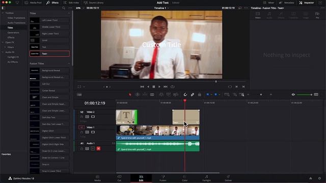Viewport: 326px width, 183px height.
Task: Toggle auto select on Video 1 track
Action: (87, 132)
